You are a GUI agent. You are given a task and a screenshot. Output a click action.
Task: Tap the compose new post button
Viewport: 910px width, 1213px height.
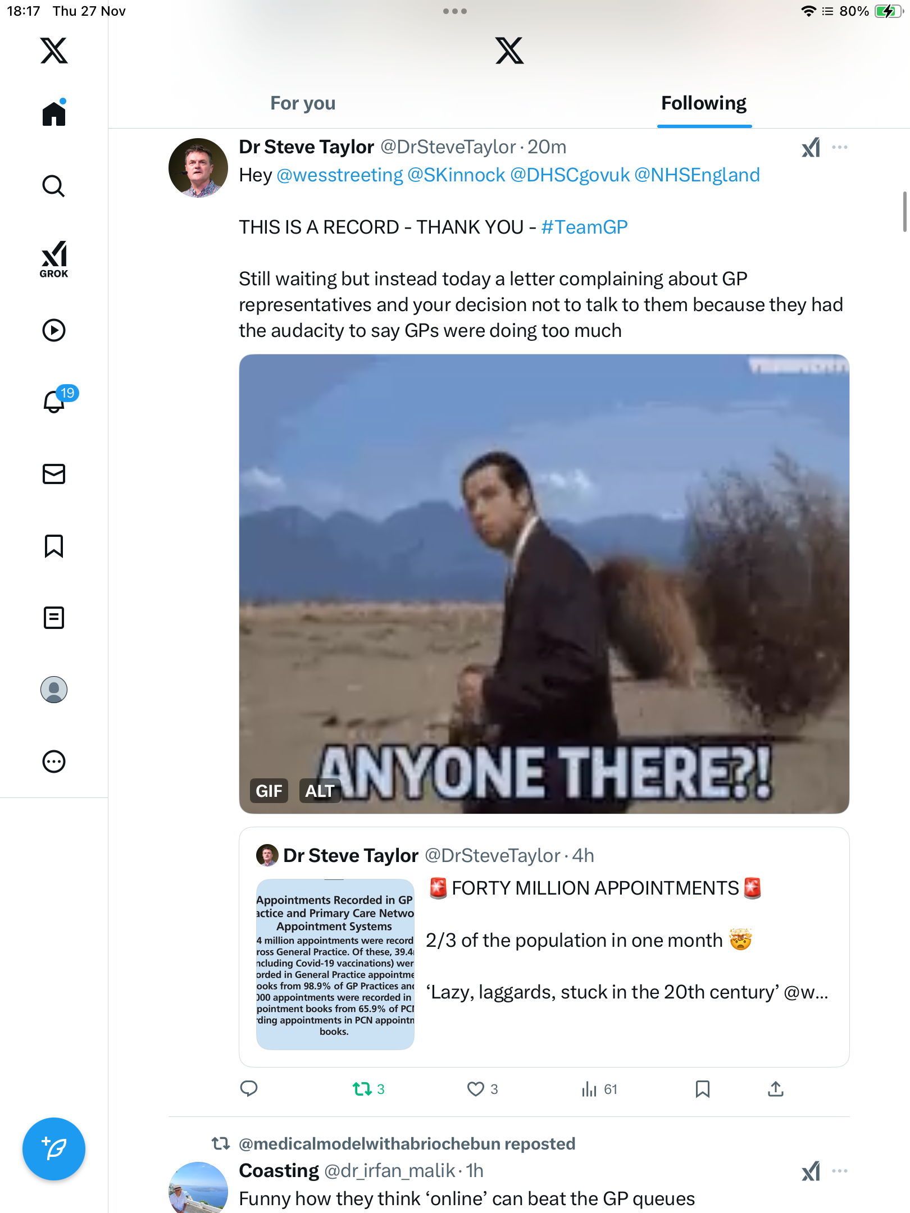(x=54, y=1149)
